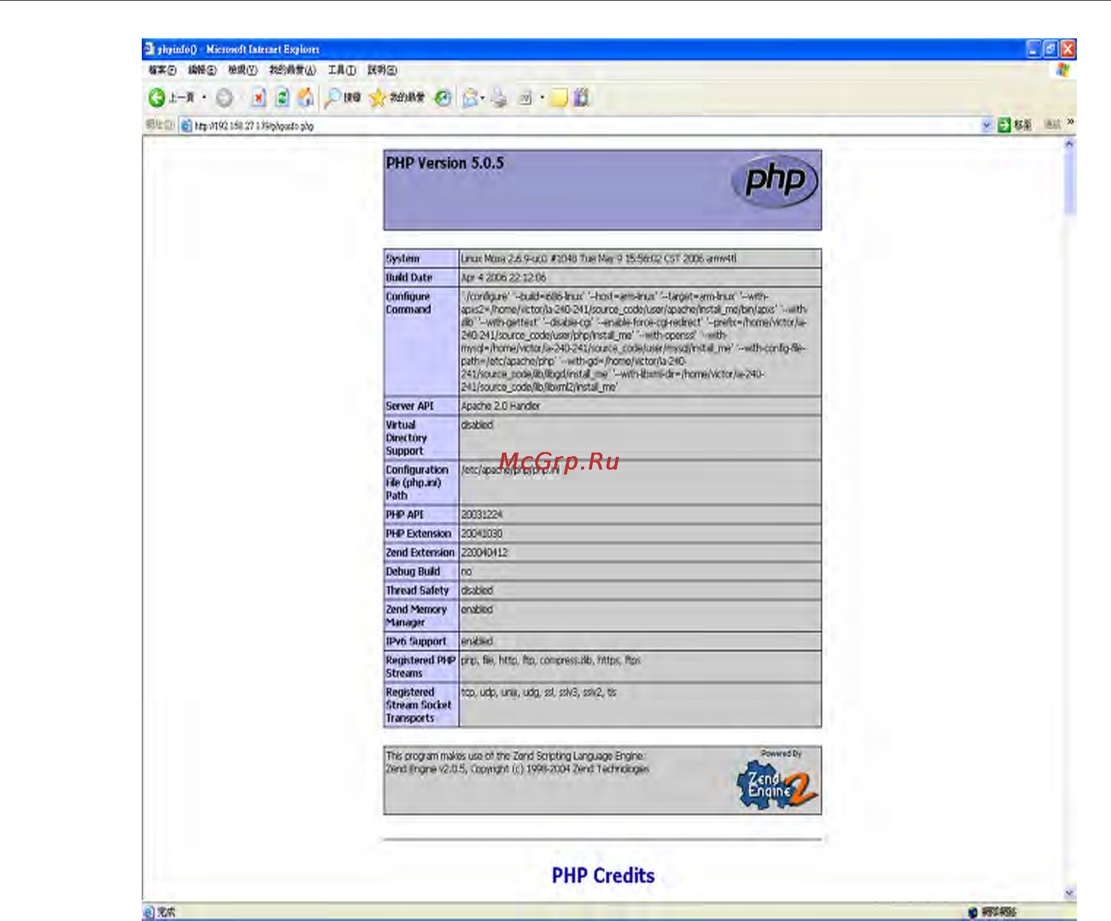Click the greyed Forward arrow button
Image resolution: width=1111 pixels, height=921 pixels.
click(x=225, y=97)
